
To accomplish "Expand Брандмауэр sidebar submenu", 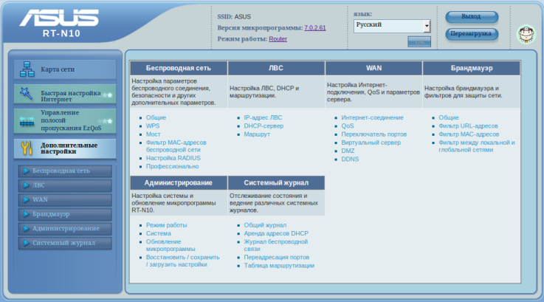I will (x=65, y=214).
